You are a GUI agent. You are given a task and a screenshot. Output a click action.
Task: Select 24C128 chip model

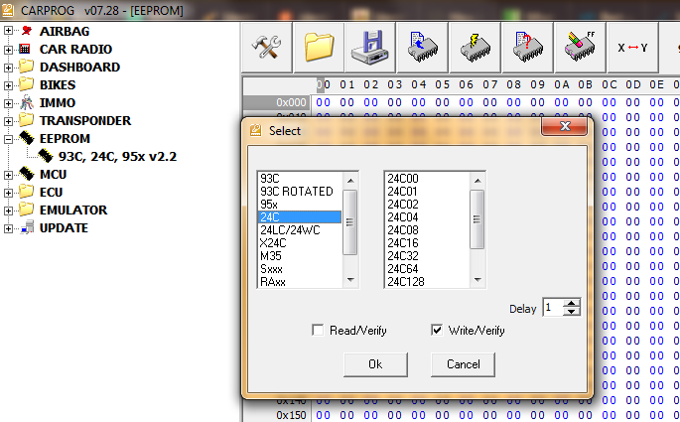click(x=427, y=281)
